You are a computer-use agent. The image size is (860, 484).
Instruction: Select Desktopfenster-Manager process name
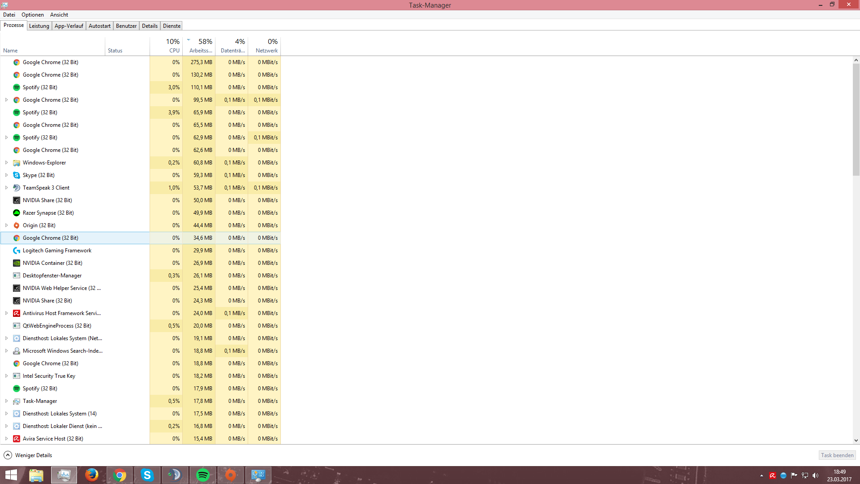tap(52, 276)
